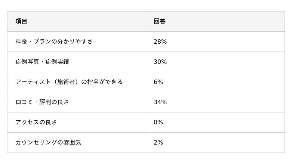
Task: Select the 口コミ・評判の良さ row label
Action: pyautogui.click(x=42, y=102)
